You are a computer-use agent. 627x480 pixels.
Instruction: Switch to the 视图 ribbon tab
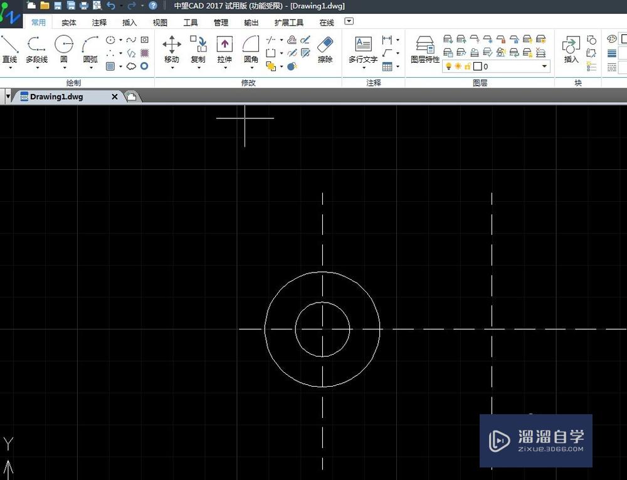[x=160, y=23]
